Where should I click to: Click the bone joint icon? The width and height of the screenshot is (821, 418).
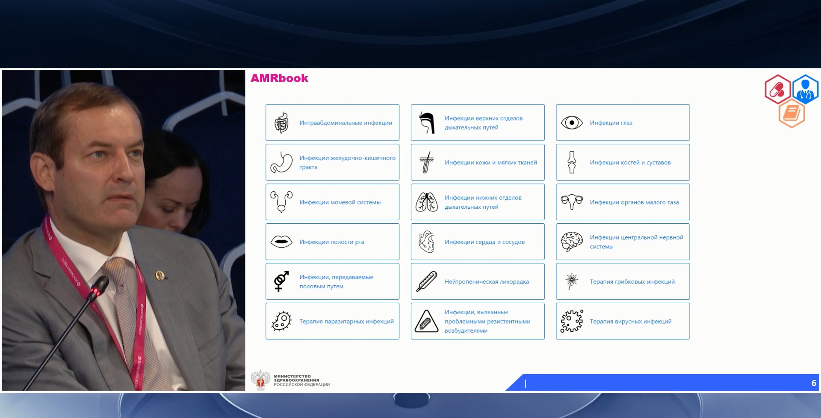[x=572, y=162]
